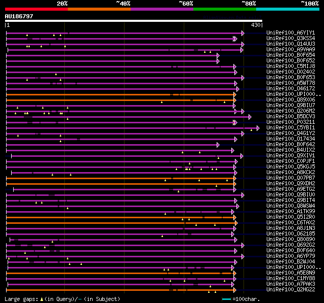Click the red 20% identity color segment

36,9
